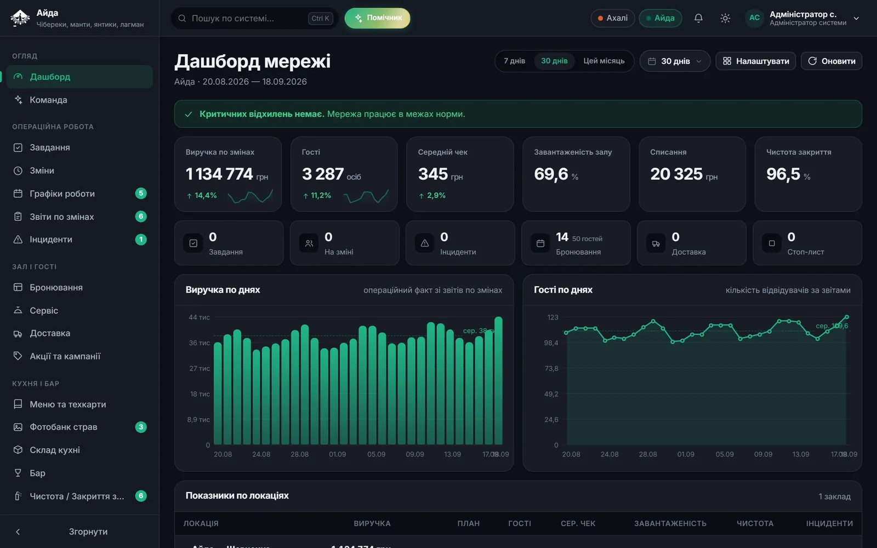877x548 pixels.
Task: Click the Списання value 20 325
Action: (676, 174)
